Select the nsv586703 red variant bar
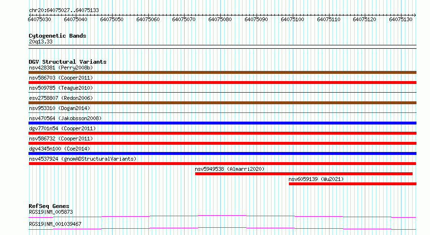Screen dimensions: 430x235 pyautogui.click(x=222, y=83)
